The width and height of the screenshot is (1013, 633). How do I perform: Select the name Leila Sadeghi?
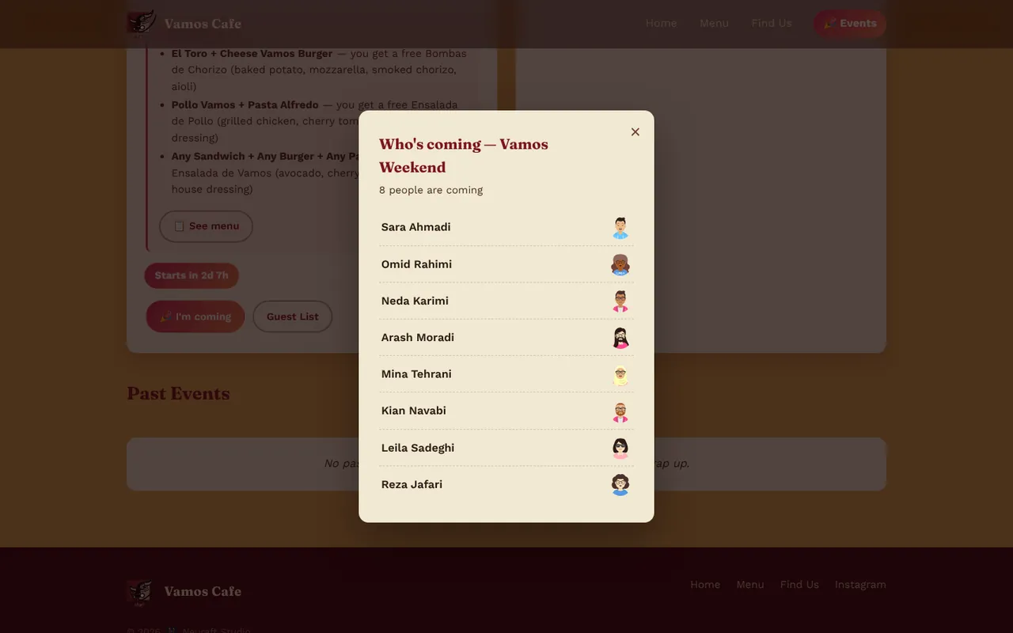[418, 448]
